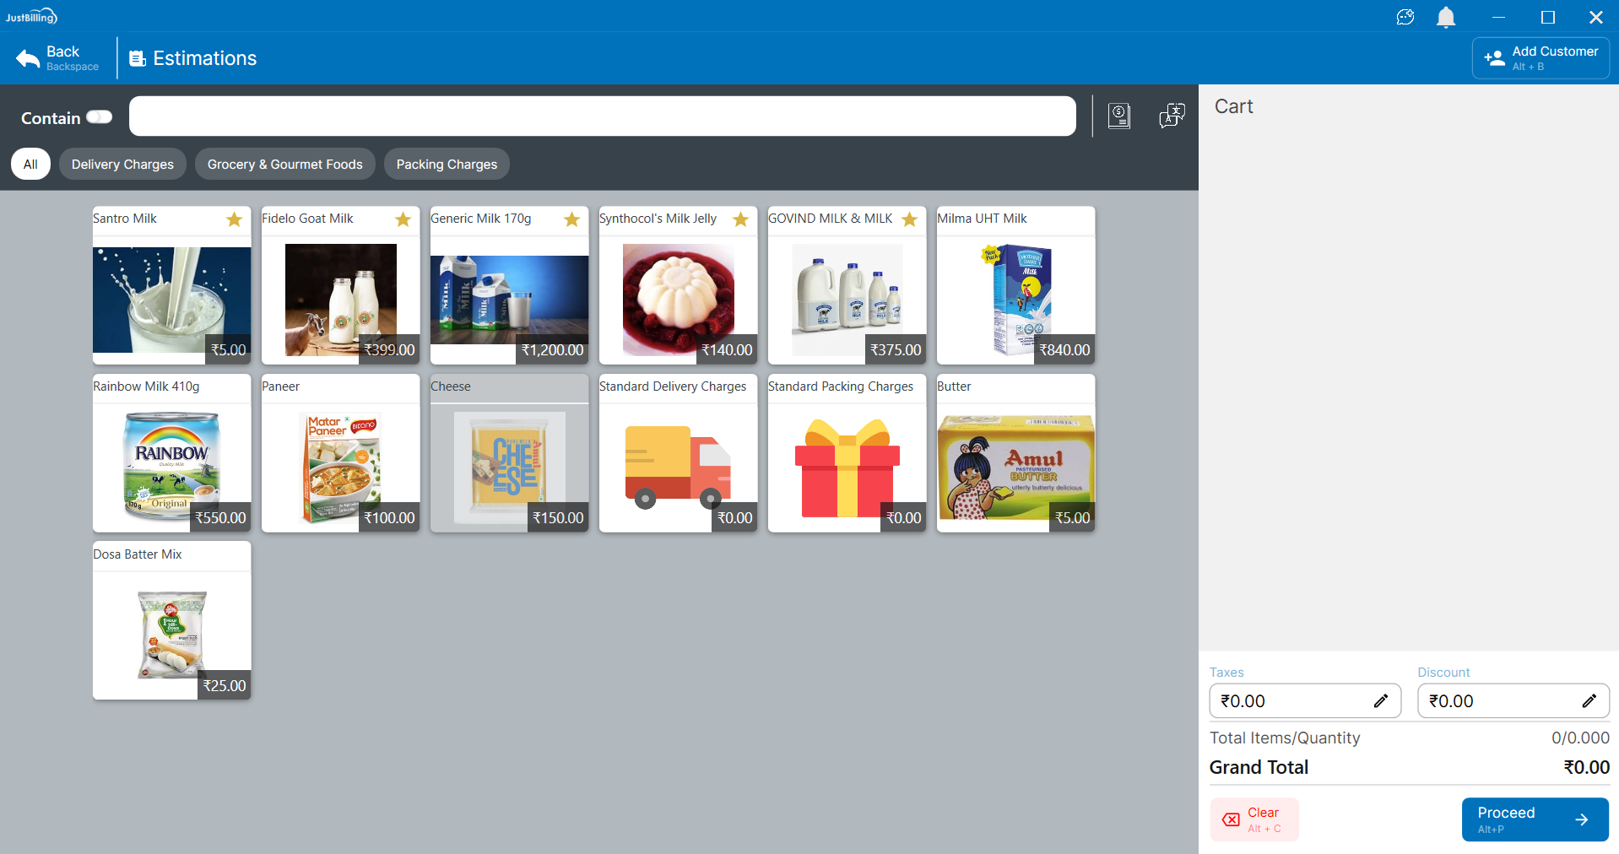Filter by Delivery Charges category
The image size is (1619, 854).
[122, 165]
